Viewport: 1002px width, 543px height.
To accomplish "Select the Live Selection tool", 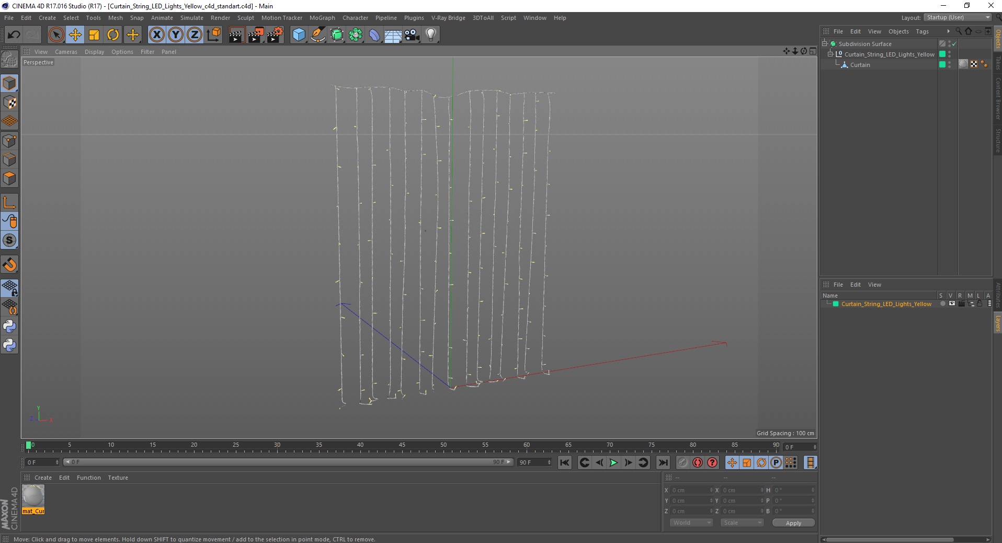I will click(x=56, y=35).
